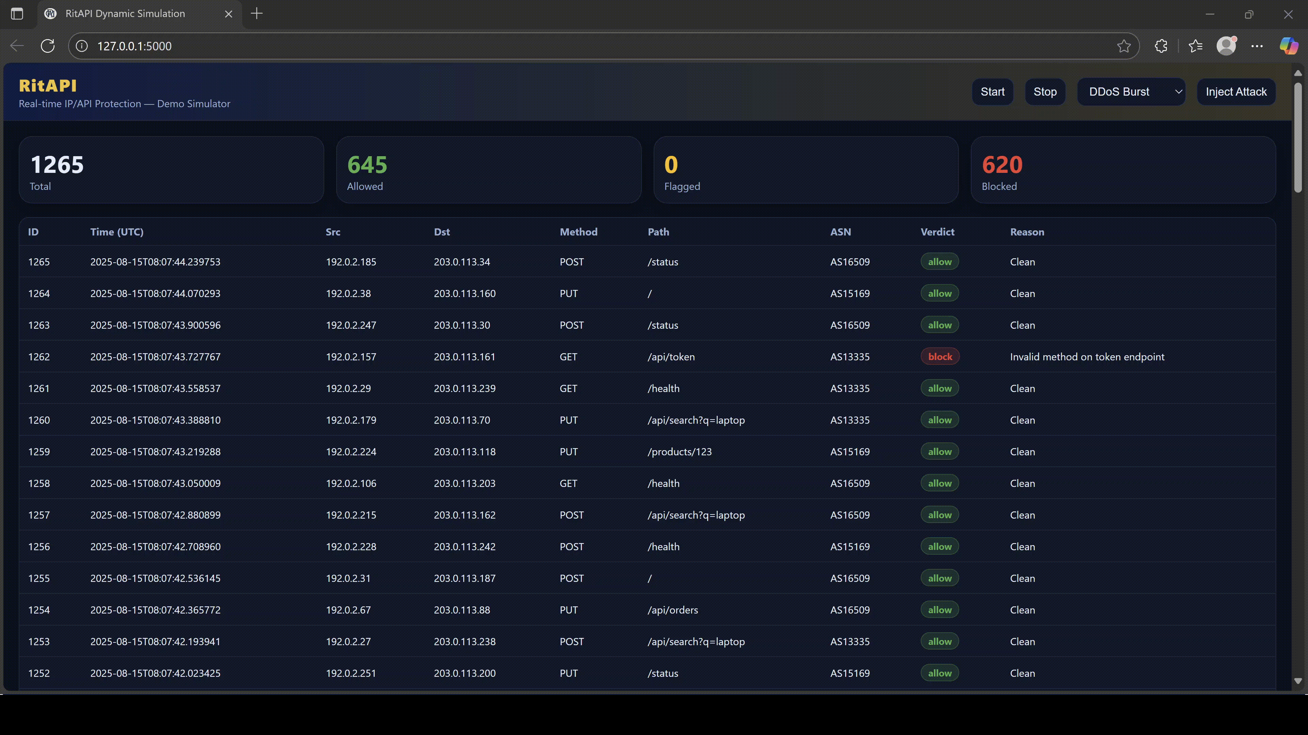Open a new browser tab
1308x735 pixels.
click(256, 14)
